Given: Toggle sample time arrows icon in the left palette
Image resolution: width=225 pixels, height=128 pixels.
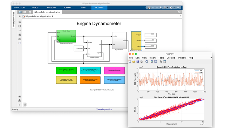Looking at the screenshot, I should 20,30.
